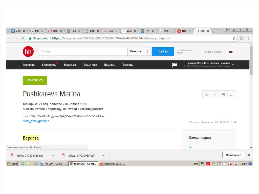The height and width of the screenshot is (194, 259).
Task: Open Расширенный поиск link
Action: click(184, 51)
